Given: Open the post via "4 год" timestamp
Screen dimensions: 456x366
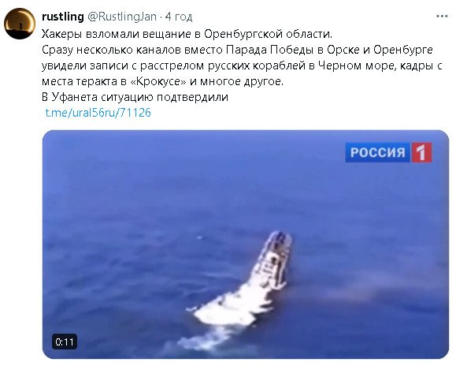Looking at the screenshot, I should click(x=179, y=17).
